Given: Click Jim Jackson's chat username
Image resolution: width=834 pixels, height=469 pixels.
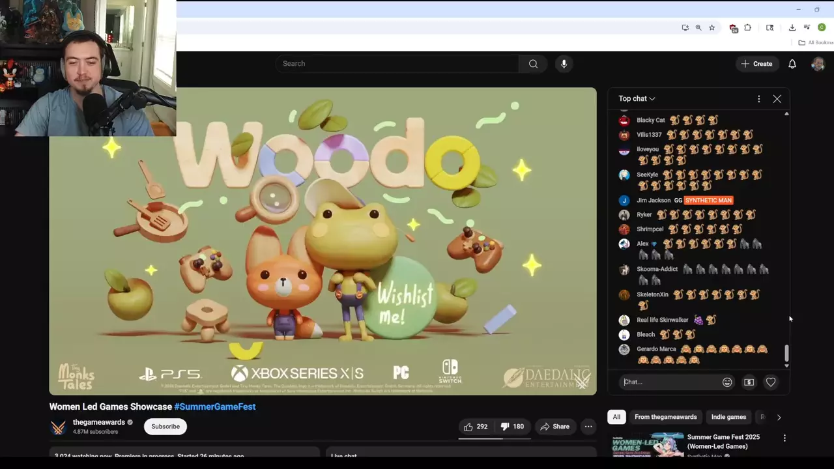Looking at the screenshot, I should pyautogui.click(x=654, y=201).
